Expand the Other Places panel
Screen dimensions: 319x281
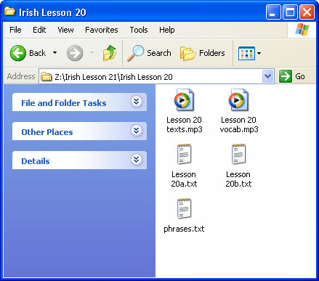tap(137, 131)
